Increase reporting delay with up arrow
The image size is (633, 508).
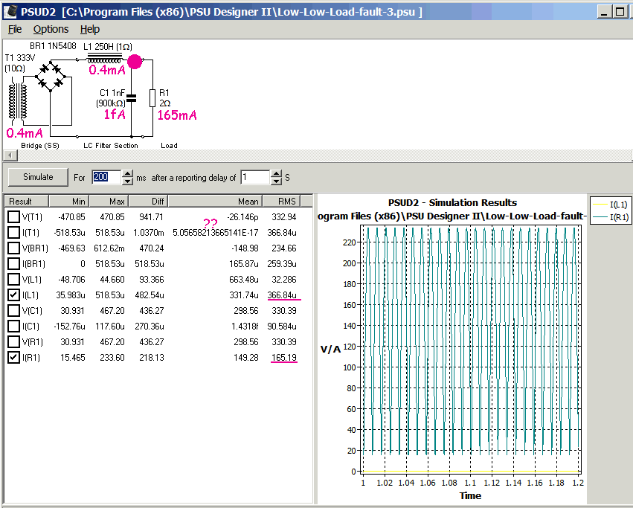(x=276, y=173)
